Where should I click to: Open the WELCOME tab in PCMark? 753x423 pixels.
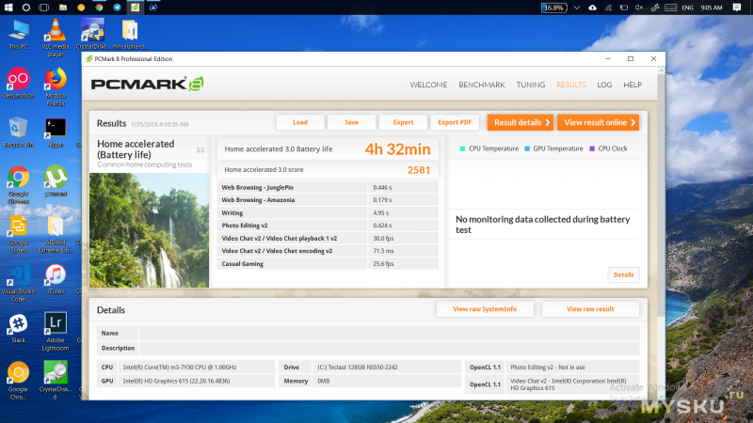coord(428,85)
